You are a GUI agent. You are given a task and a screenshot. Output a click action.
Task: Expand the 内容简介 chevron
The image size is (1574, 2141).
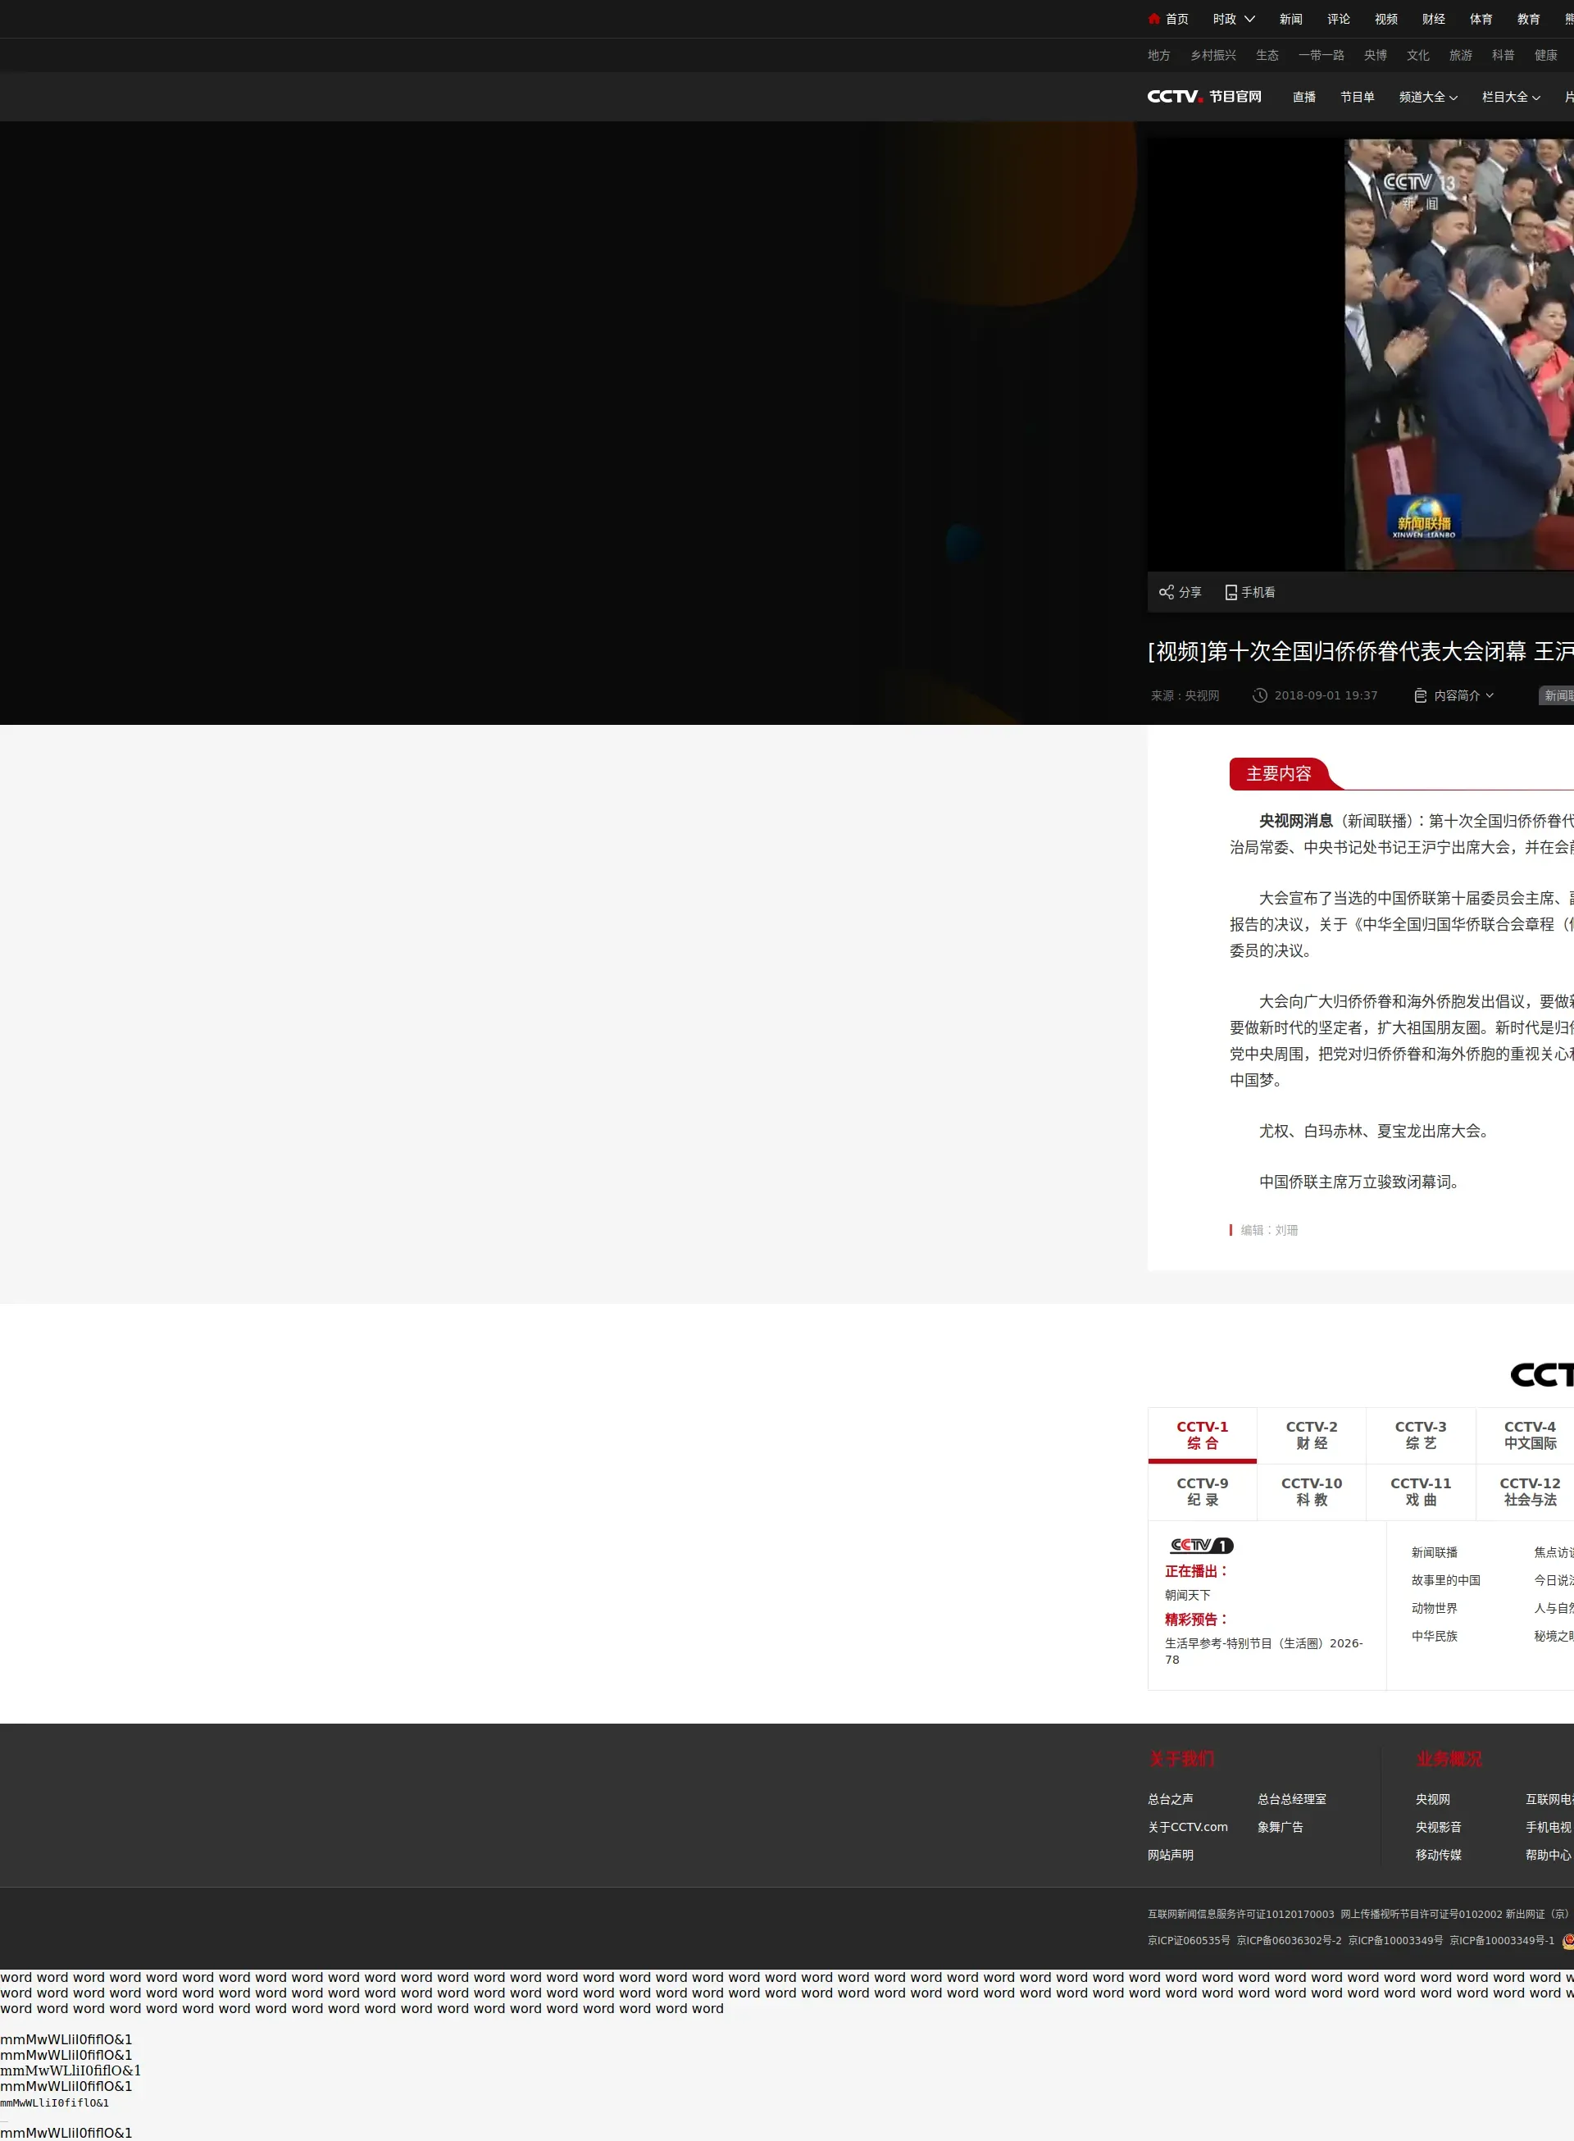point(1490,695)
